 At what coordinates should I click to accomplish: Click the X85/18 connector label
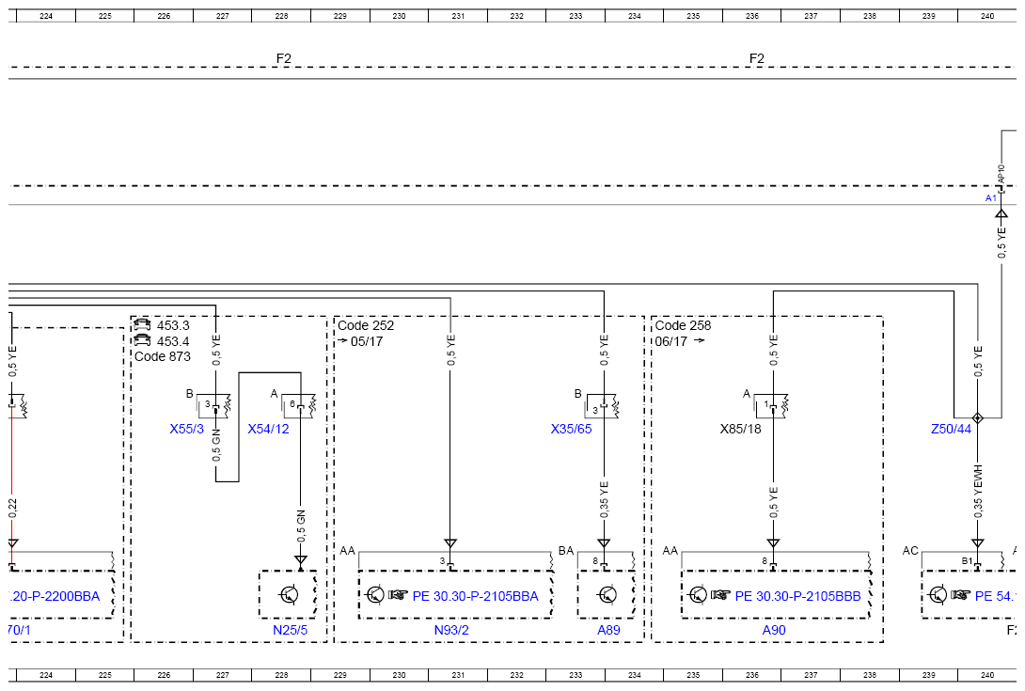click(x=740, y=429)
